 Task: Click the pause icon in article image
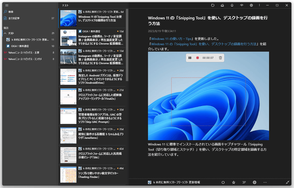pos(190,58)
